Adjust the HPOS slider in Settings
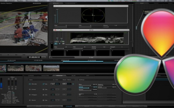Viewport: 174px width, 108px height. 88,88
